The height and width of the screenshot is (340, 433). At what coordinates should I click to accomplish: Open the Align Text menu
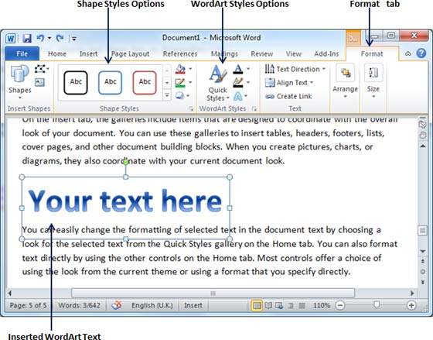click(x=289, y=82)
